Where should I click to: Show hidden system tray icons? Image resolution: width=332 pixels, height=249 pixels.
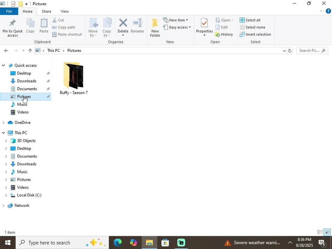[x=290, y=243]
